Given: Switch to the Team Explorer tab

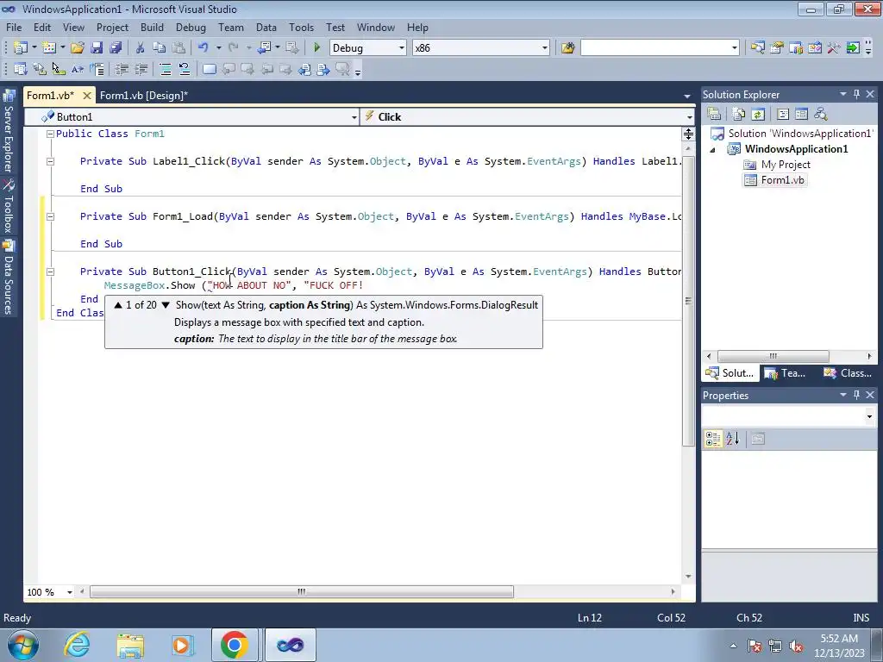Looking at the screenshot, I should [785, 373].
